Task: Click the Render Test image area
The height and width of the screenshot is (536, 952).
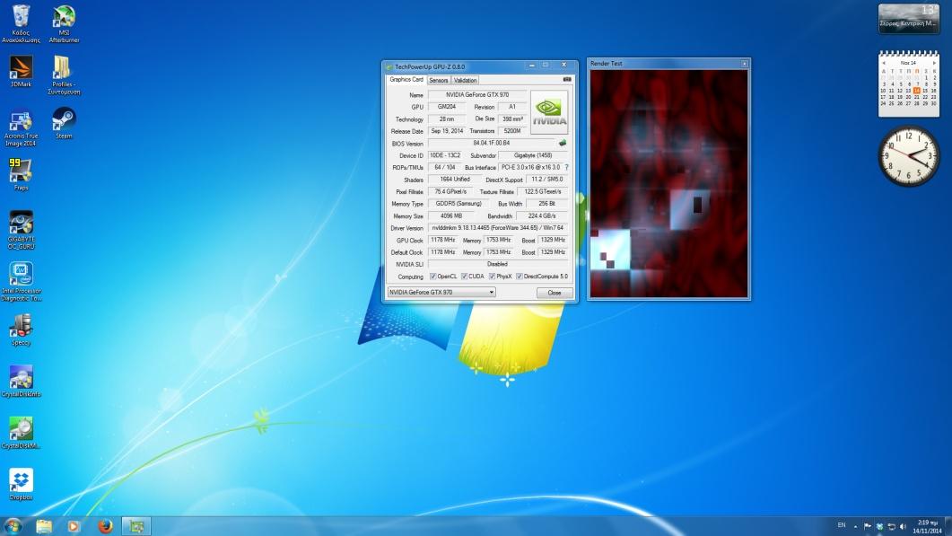Action: (669, 183)
